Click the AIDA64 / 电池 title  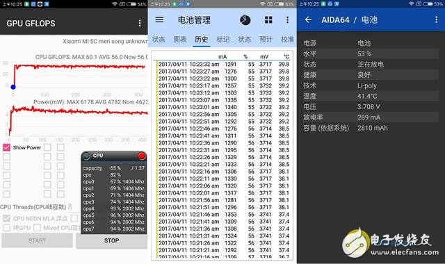point(349,20)
